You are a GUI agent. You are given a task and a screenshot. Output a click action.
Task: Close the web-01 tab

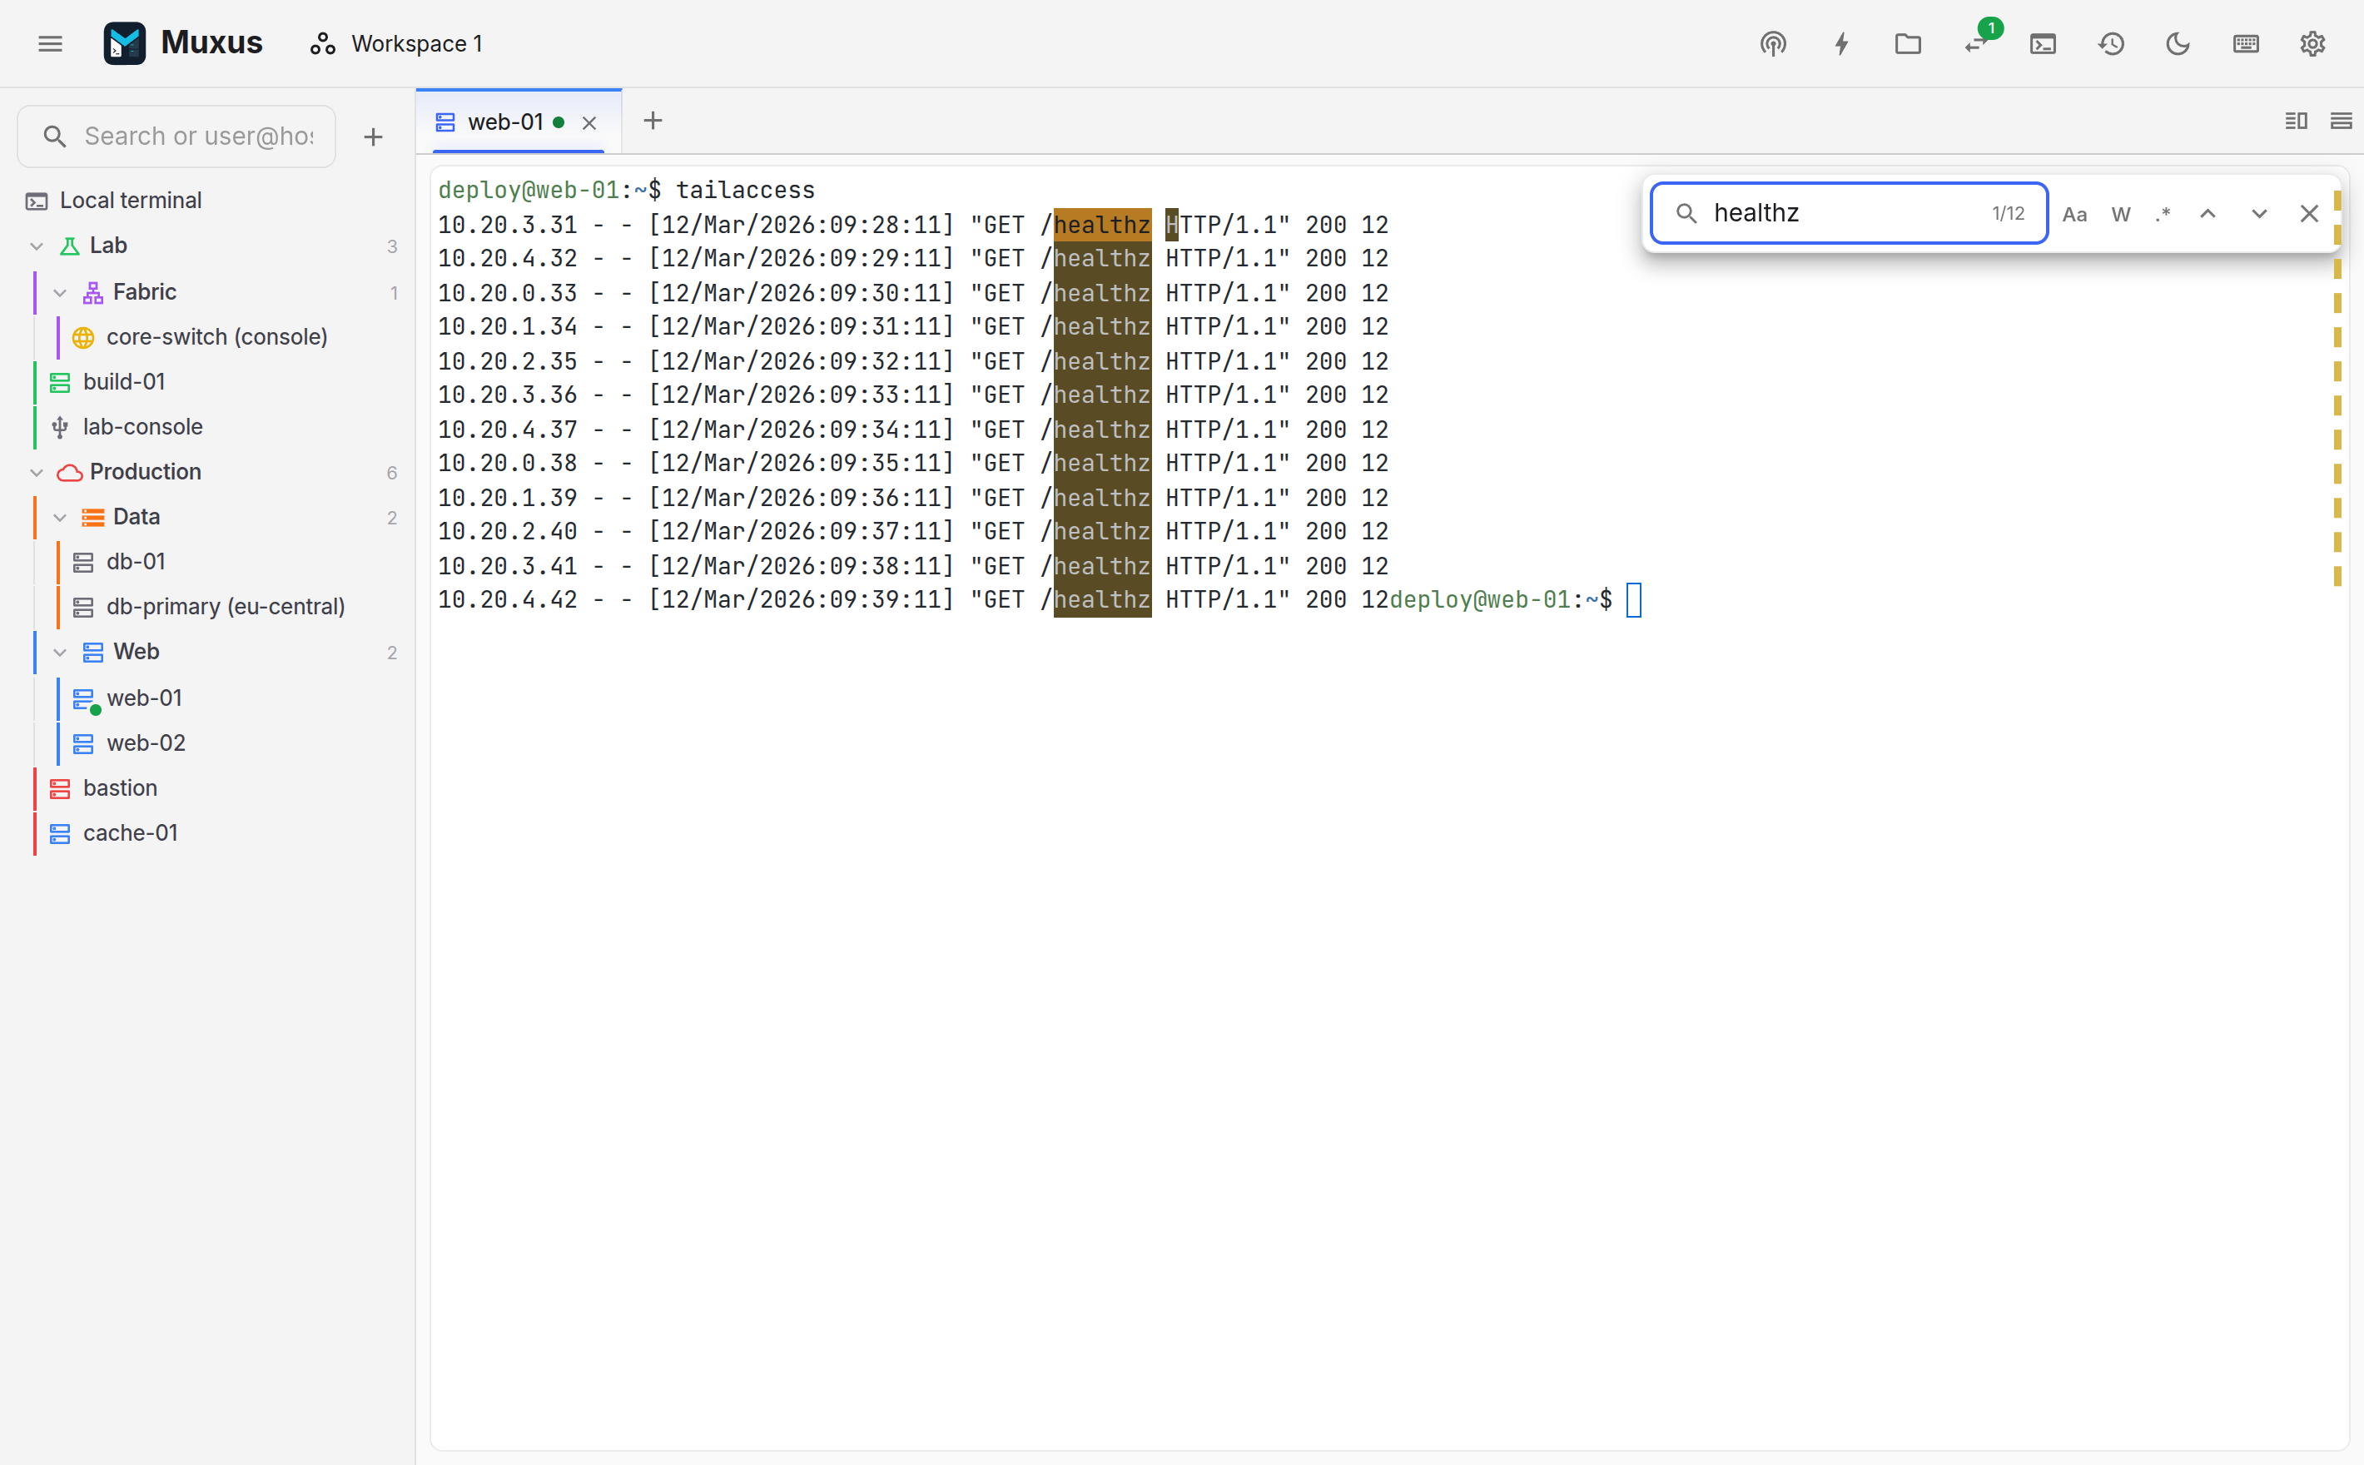[589, 123]
